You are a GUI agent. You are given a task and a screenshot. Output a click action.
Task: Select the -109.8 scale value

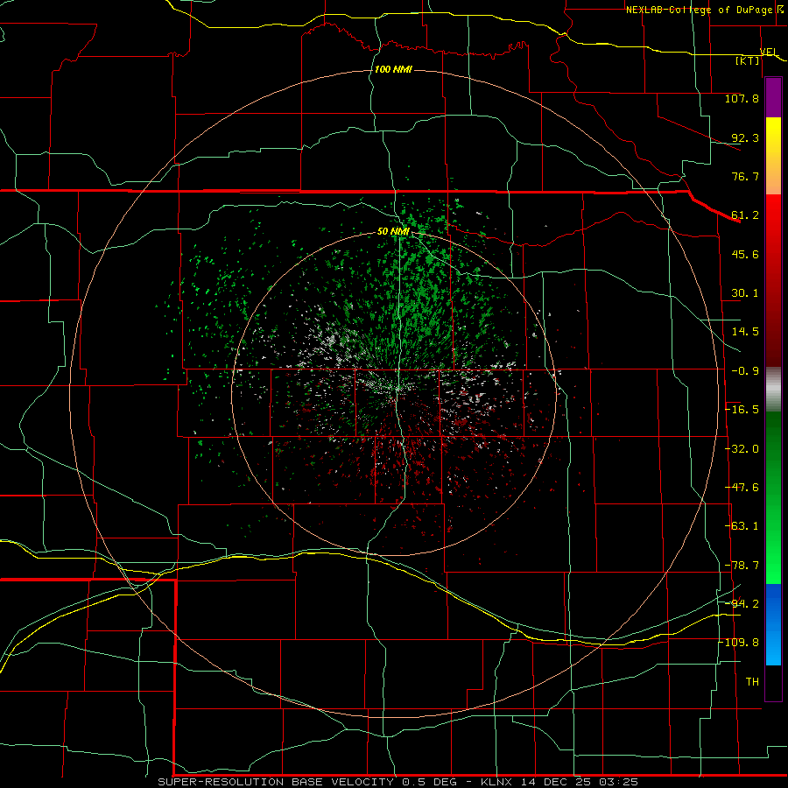coord(740,643)
